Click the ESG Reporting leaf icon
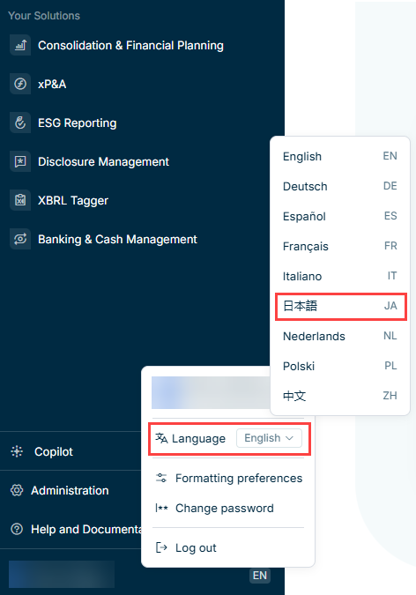The image size is (416, 595). pos(20,123)
